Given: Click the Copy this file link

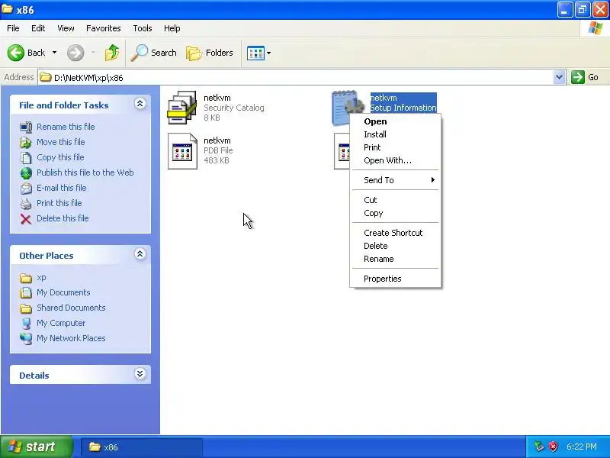Looking at the screenshot, I should (60, 157).
